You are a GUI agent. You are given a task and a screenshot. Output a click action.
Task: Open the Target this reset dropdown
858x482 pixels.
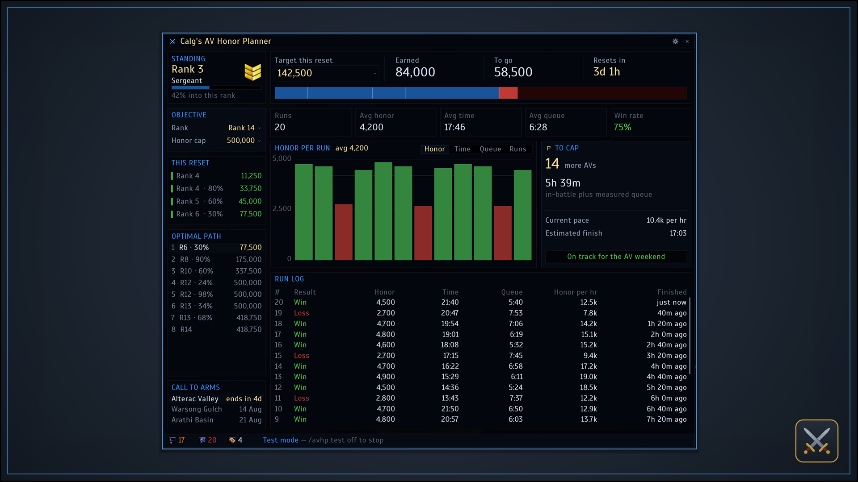tap(327, 73)
